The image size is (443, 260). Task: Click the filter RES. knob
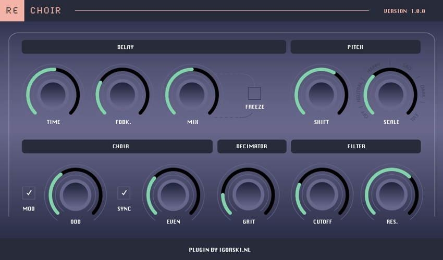pyautogui.click(x=392, y=193)
